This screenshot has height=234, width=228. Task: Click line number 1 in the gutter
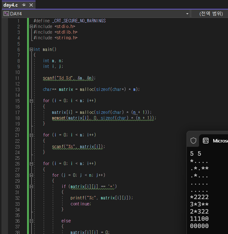[x=19, y=21]
